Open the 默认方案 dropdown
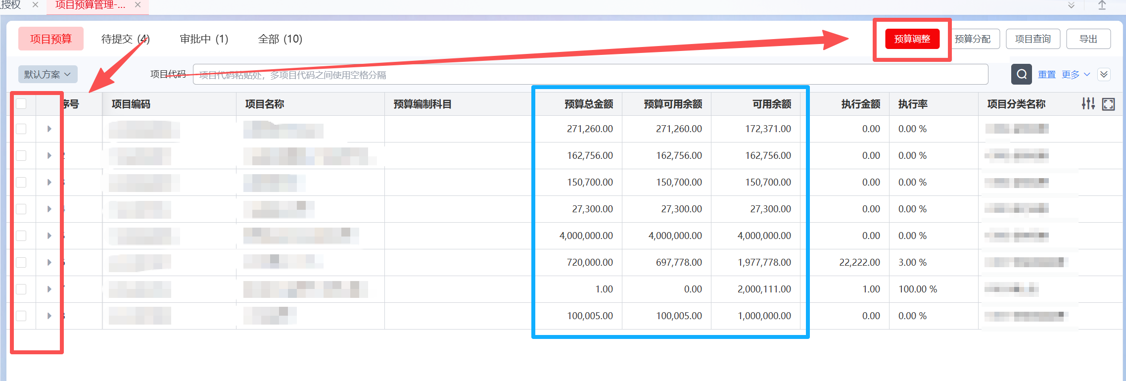1126x381 pixels. tap(47, 74)
